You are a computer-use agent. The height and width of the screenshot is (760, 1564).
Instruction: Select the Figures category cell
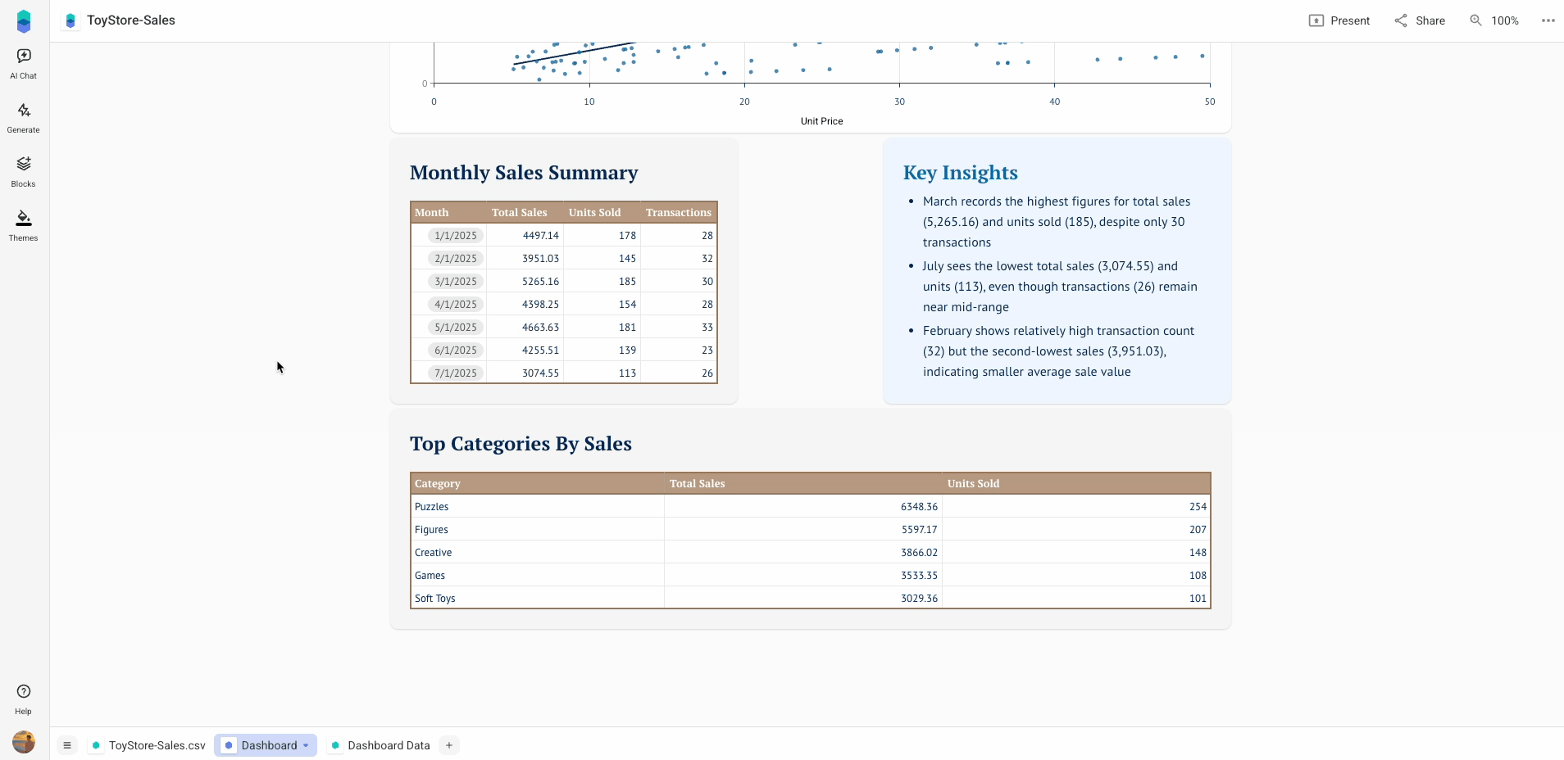[x=538, y=530]
